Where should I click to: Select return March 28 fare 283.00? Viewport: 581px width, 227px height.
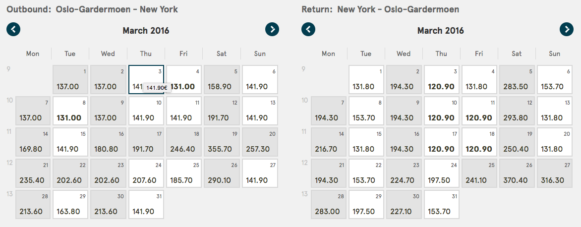click(x=329, y=204)
